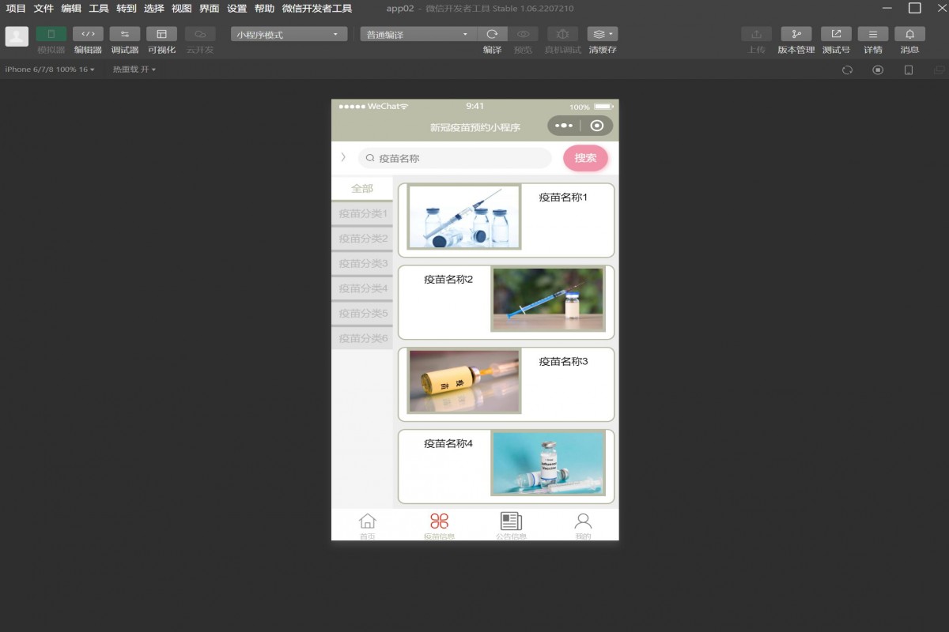Open the 可视化 visual layout view
Image resolution: width=949 pixels, height=632 pixels.
pyautogui.click(x=161, y=35)
